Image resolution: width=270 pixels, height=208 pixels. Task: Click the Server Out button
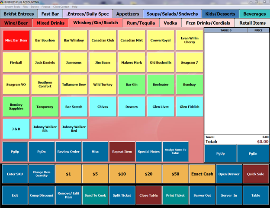(x=202, y=195)
